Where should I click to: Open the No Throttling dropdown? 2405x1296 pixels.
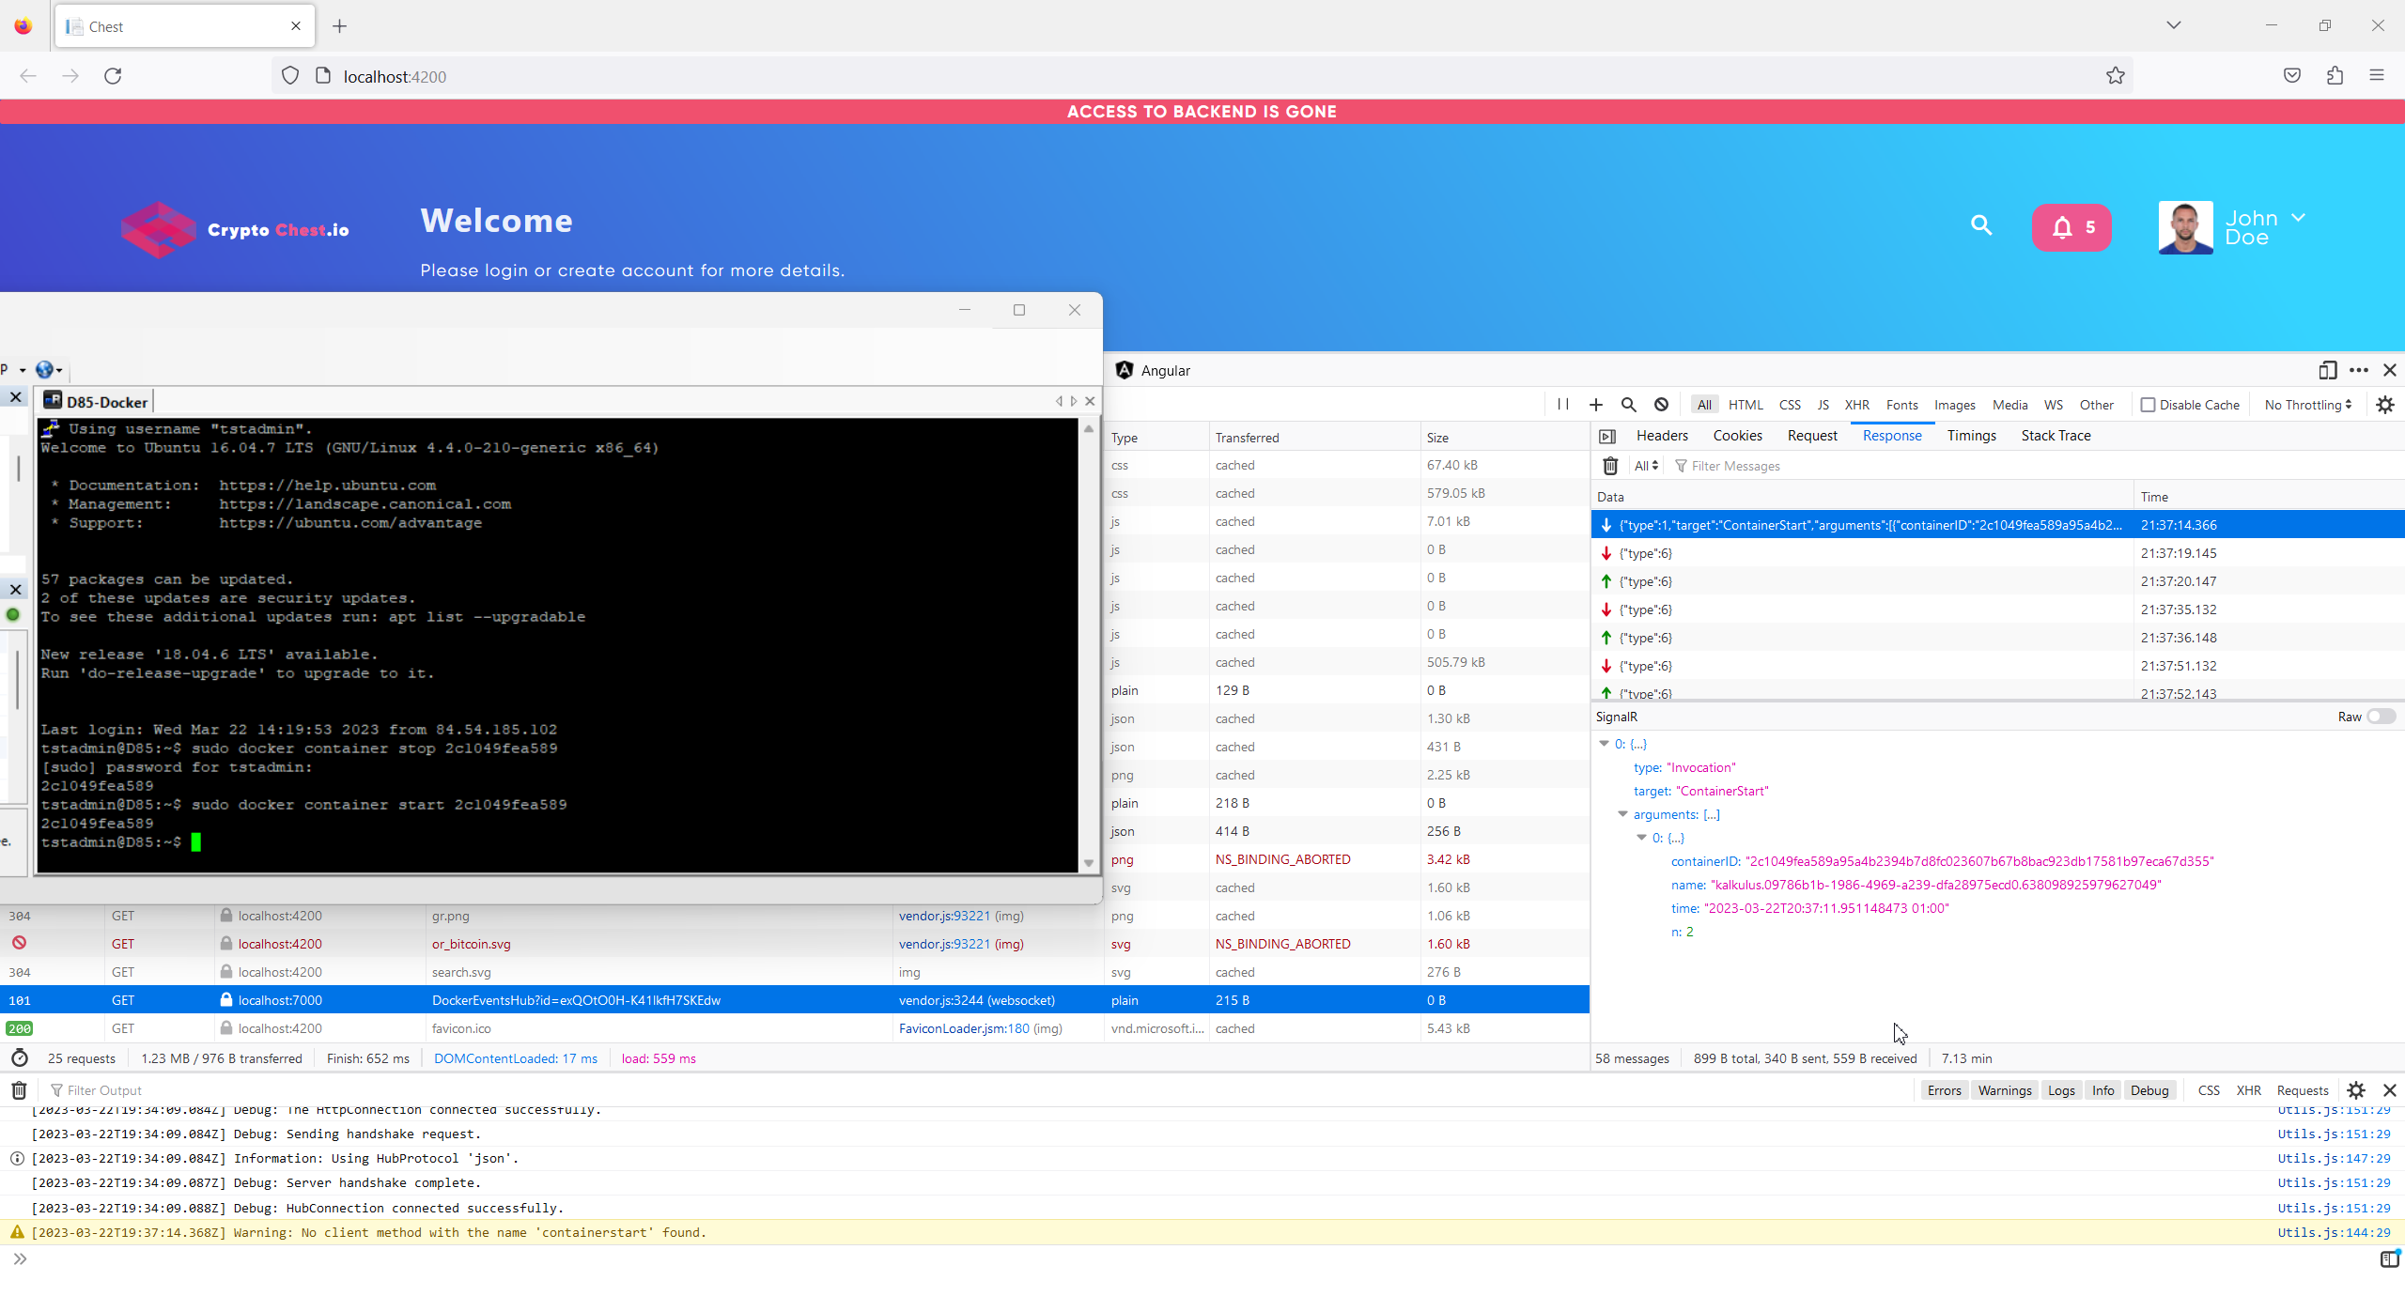2307,405
